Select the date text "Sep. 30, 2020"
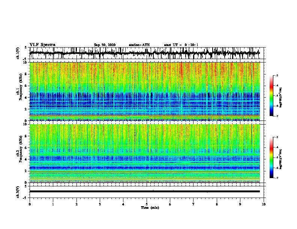Image resolution: width=297 pixels, height=229 pixels. [105, 45]
